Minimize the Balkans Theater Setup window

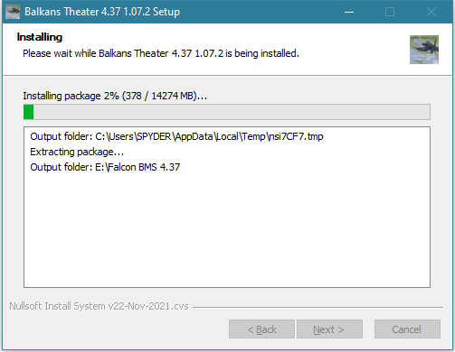tap(349, 12)
